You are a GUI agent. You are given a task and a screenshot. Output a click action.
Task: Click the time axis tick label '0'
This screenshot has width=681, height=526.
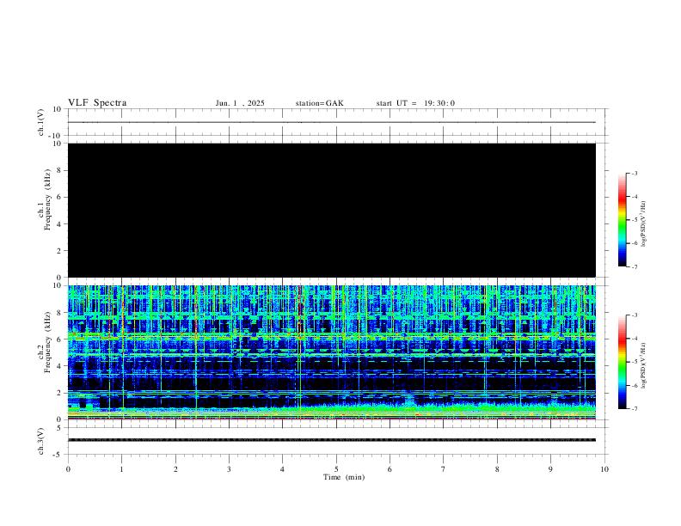click(68, 469)
